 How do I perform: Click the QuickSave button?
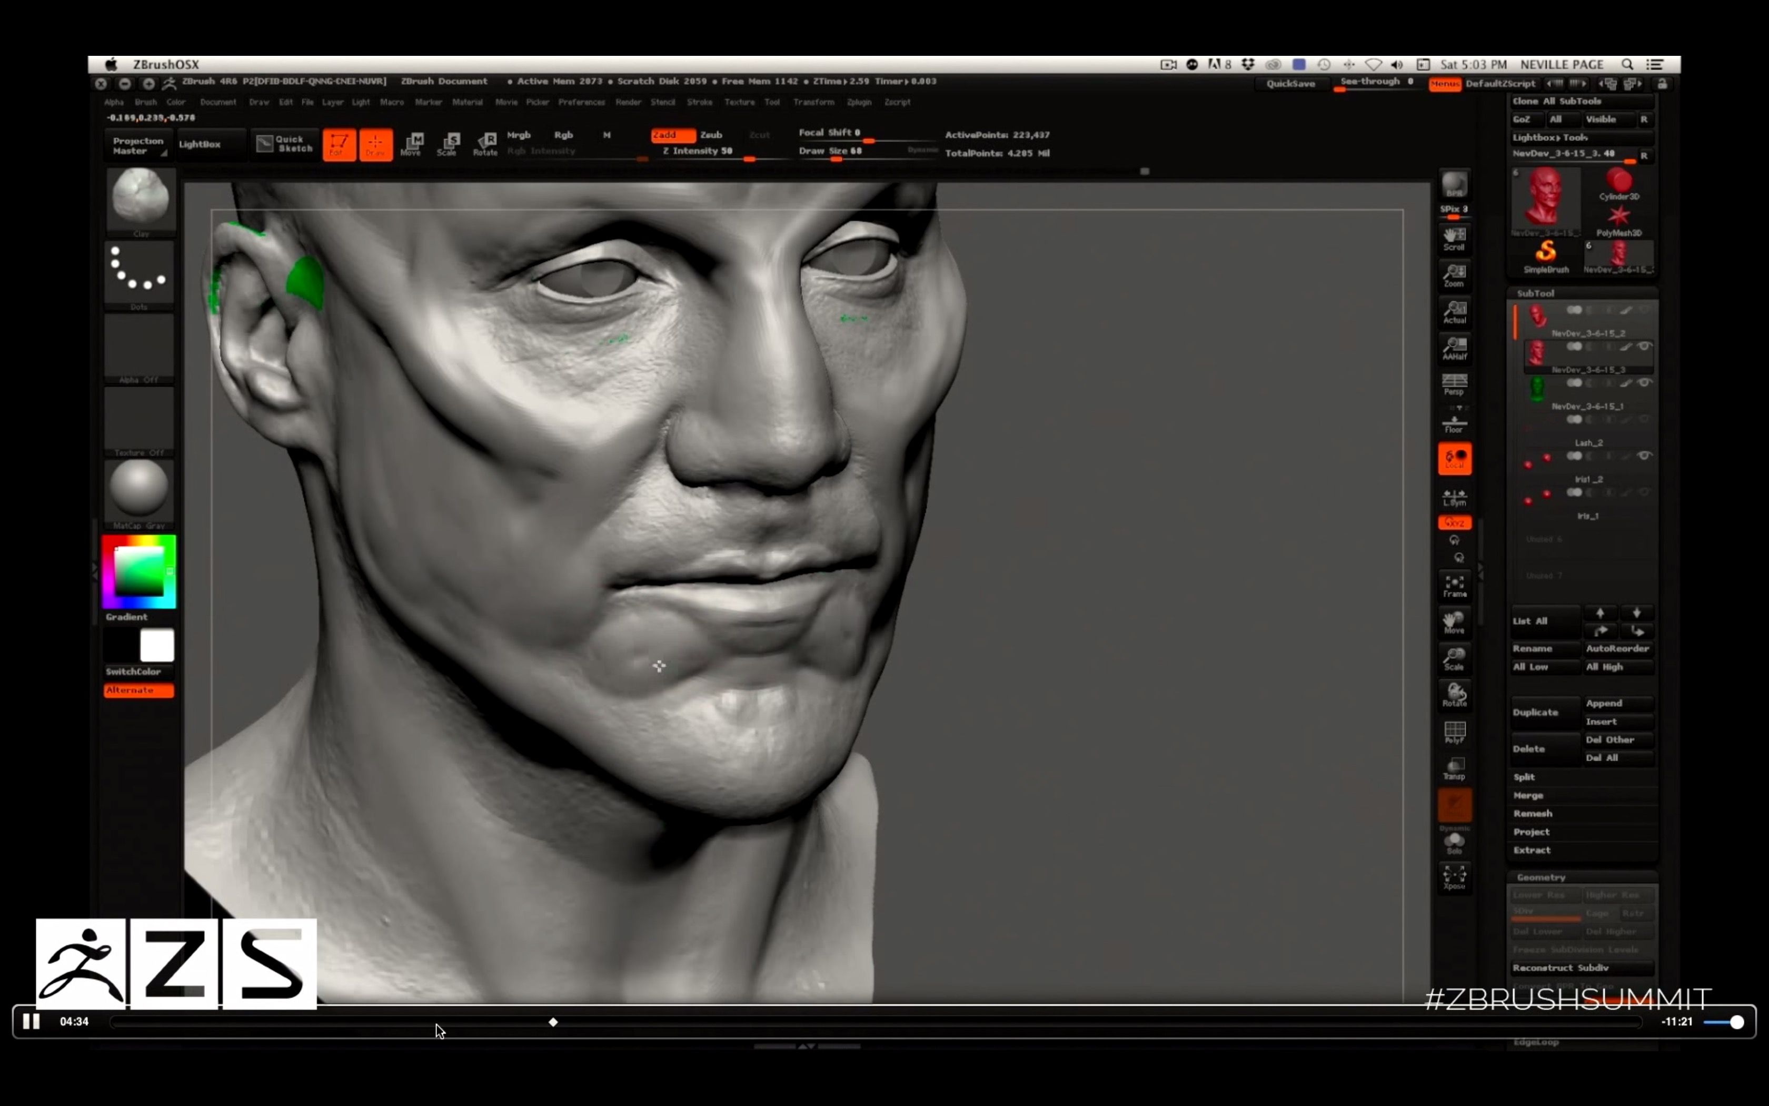[1290, 84]
